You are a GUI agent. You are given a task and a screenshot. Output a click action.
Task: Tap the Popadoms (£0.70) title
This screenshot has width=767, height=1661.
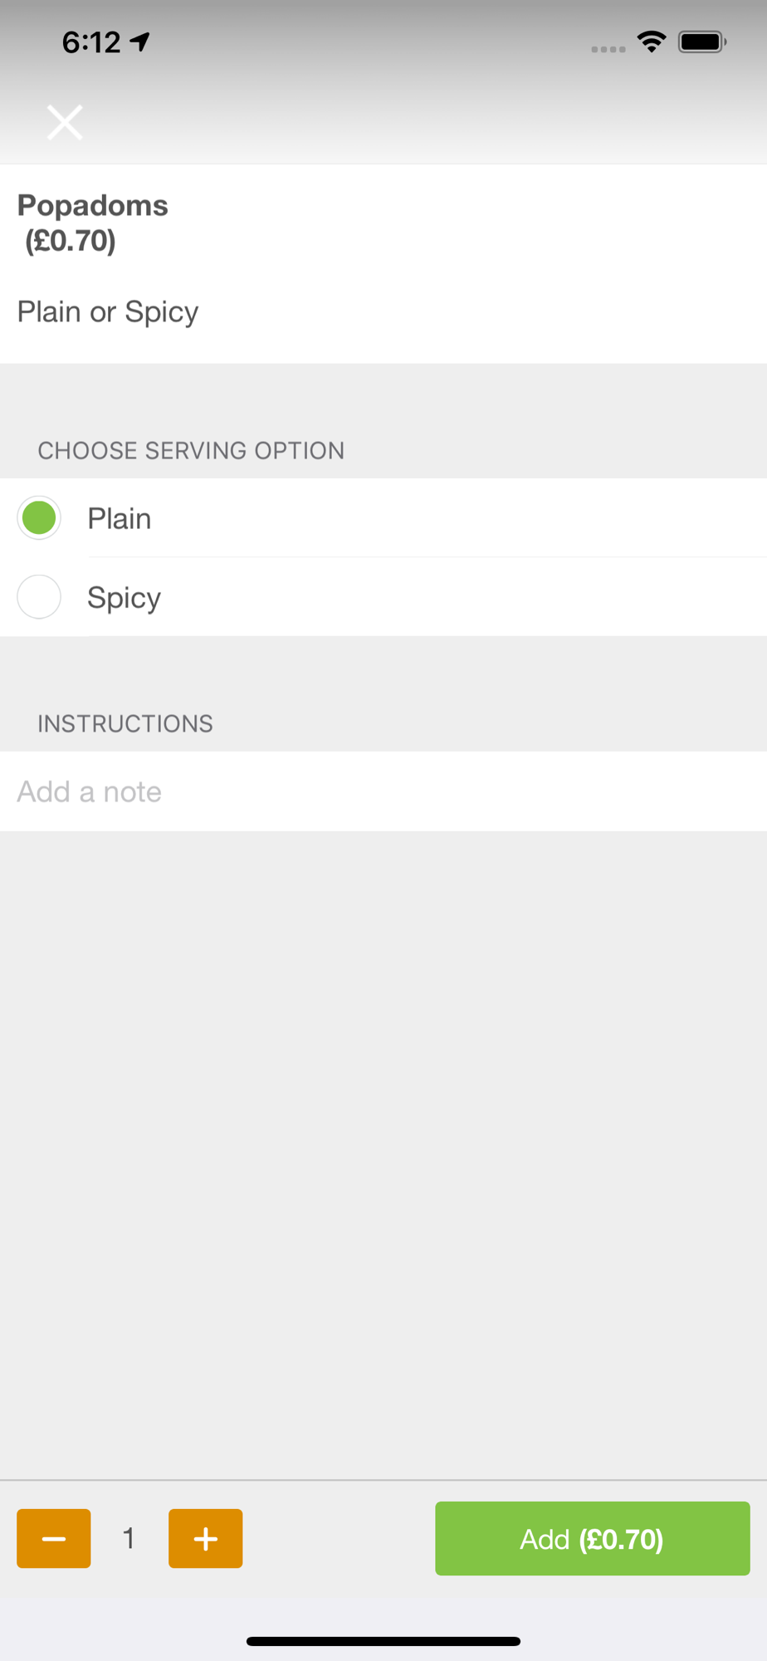tap(93, 223)
